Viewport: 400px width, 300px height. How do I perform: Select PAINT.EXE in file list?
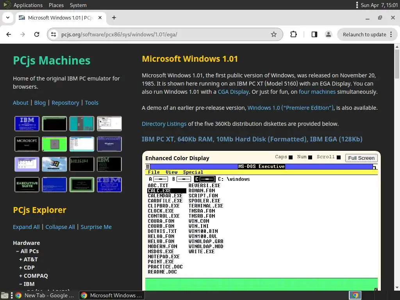pyautogui.click(x=161, y=262)
